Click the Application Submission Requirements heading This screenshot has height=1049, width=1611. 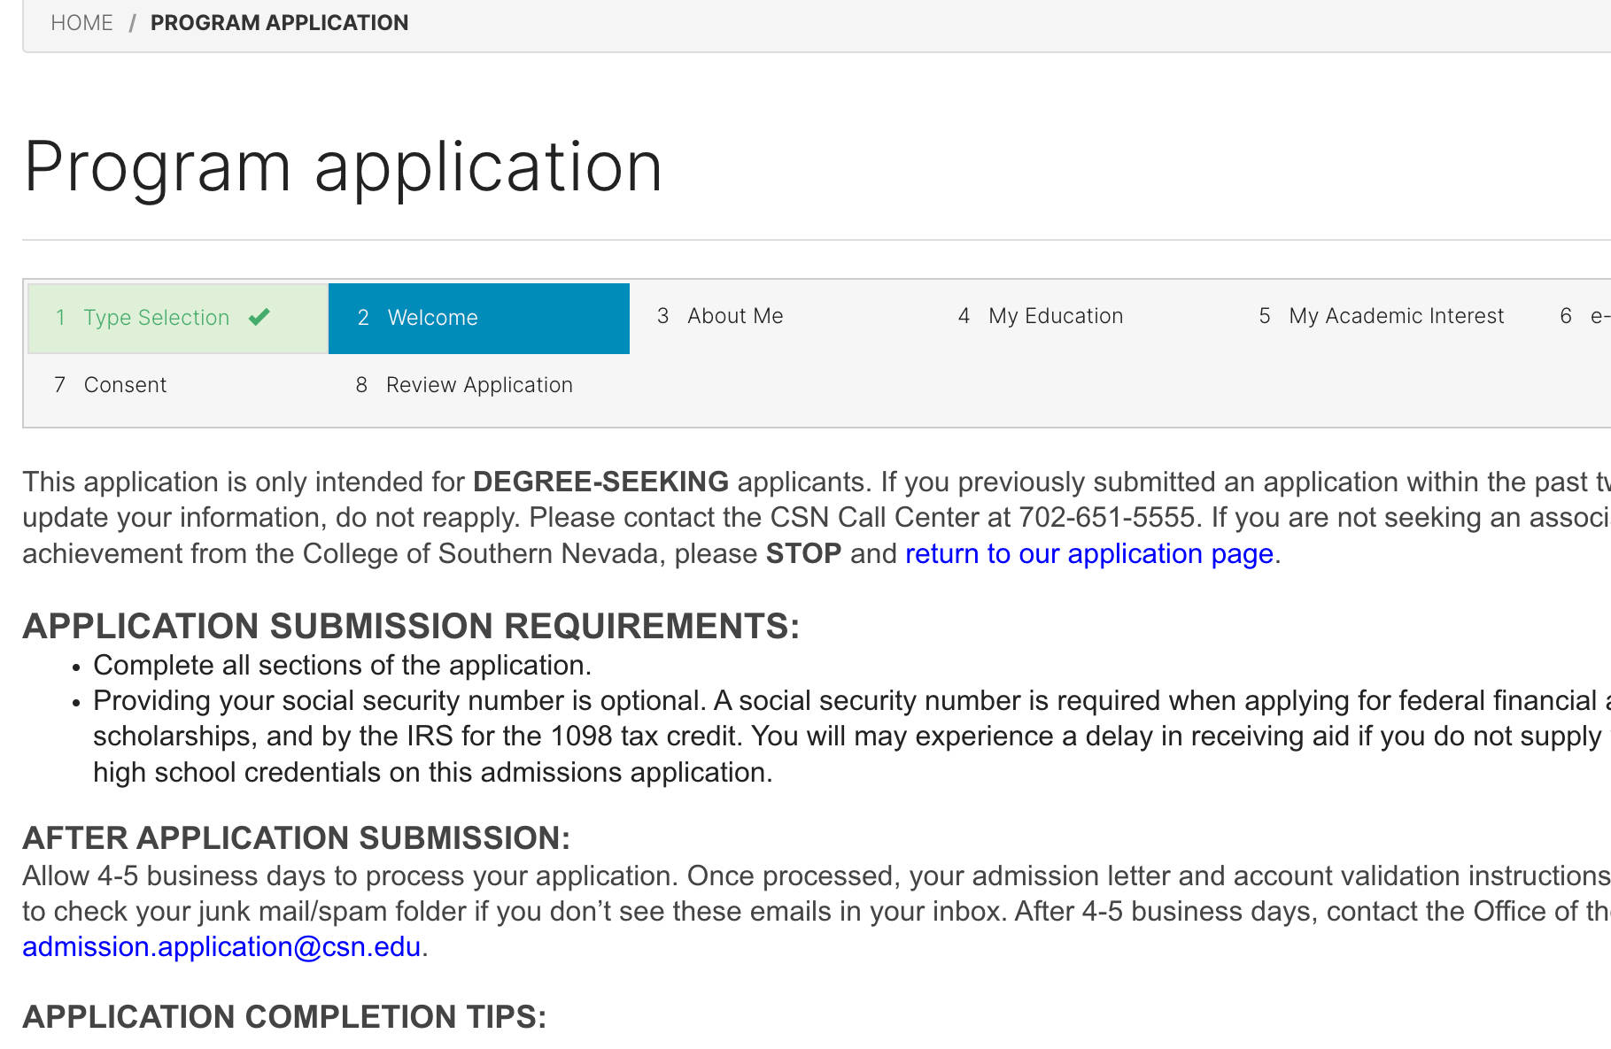[411, 626]
